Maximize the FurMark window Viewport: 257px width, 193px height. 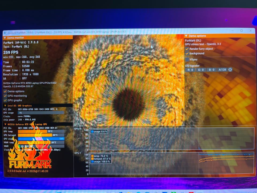tap(241, 31)
